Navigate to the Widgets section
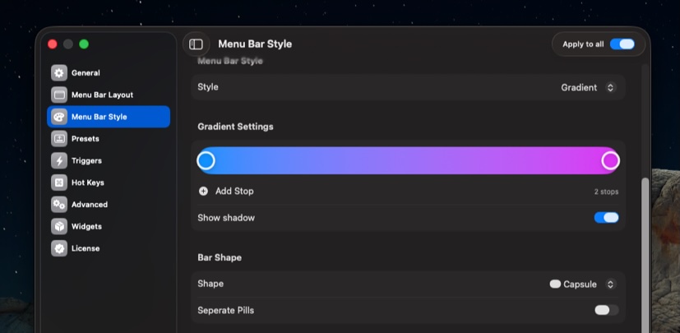 pos(109,226)
